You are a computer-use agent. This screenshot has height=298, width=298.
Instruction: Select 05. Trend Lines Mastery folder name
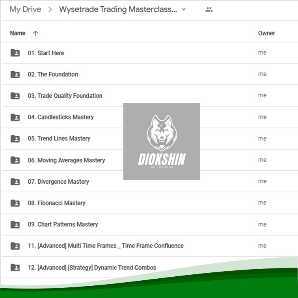(x=59, y=138)
